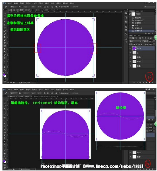Screen dimensions: 157x171
Task: Click 蒙版 button in top options bar
Action: [33, 7]
